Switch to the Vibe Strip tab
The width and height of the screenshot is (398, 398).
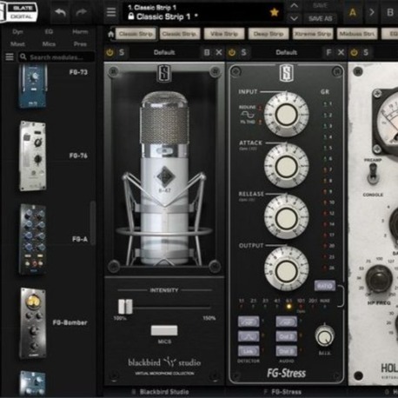pos(224,34)
